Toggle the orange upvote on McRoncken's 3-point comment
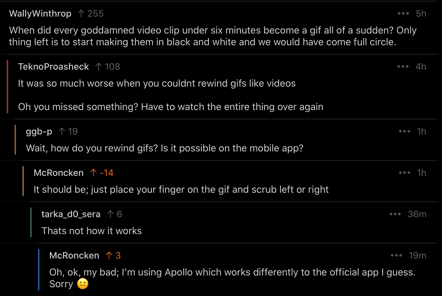This screenshot has height=296, width=442. click(109, 256)
